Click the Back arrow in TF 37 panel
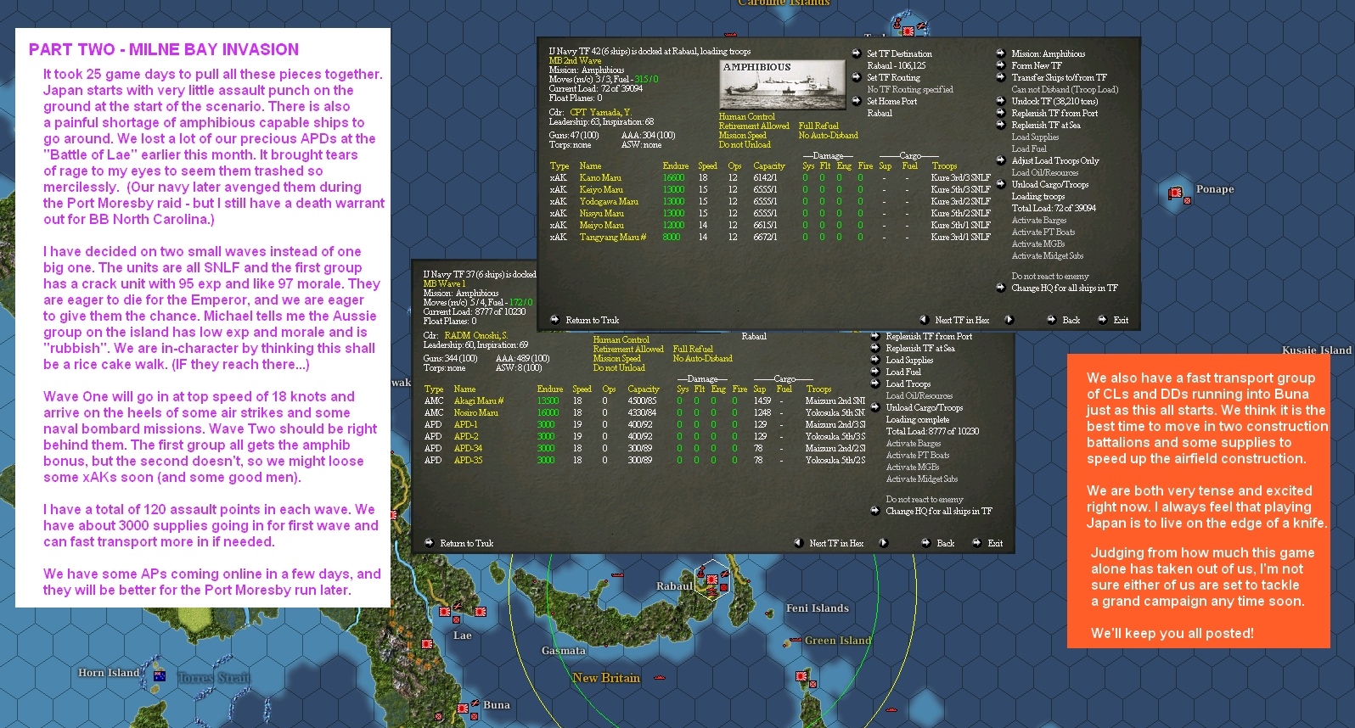 (x=926, y=543)
